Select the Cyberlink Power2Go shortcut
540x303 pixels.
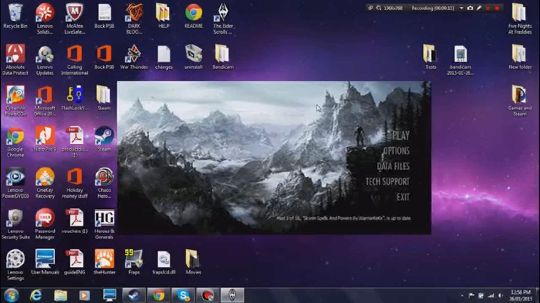[15, 101]
